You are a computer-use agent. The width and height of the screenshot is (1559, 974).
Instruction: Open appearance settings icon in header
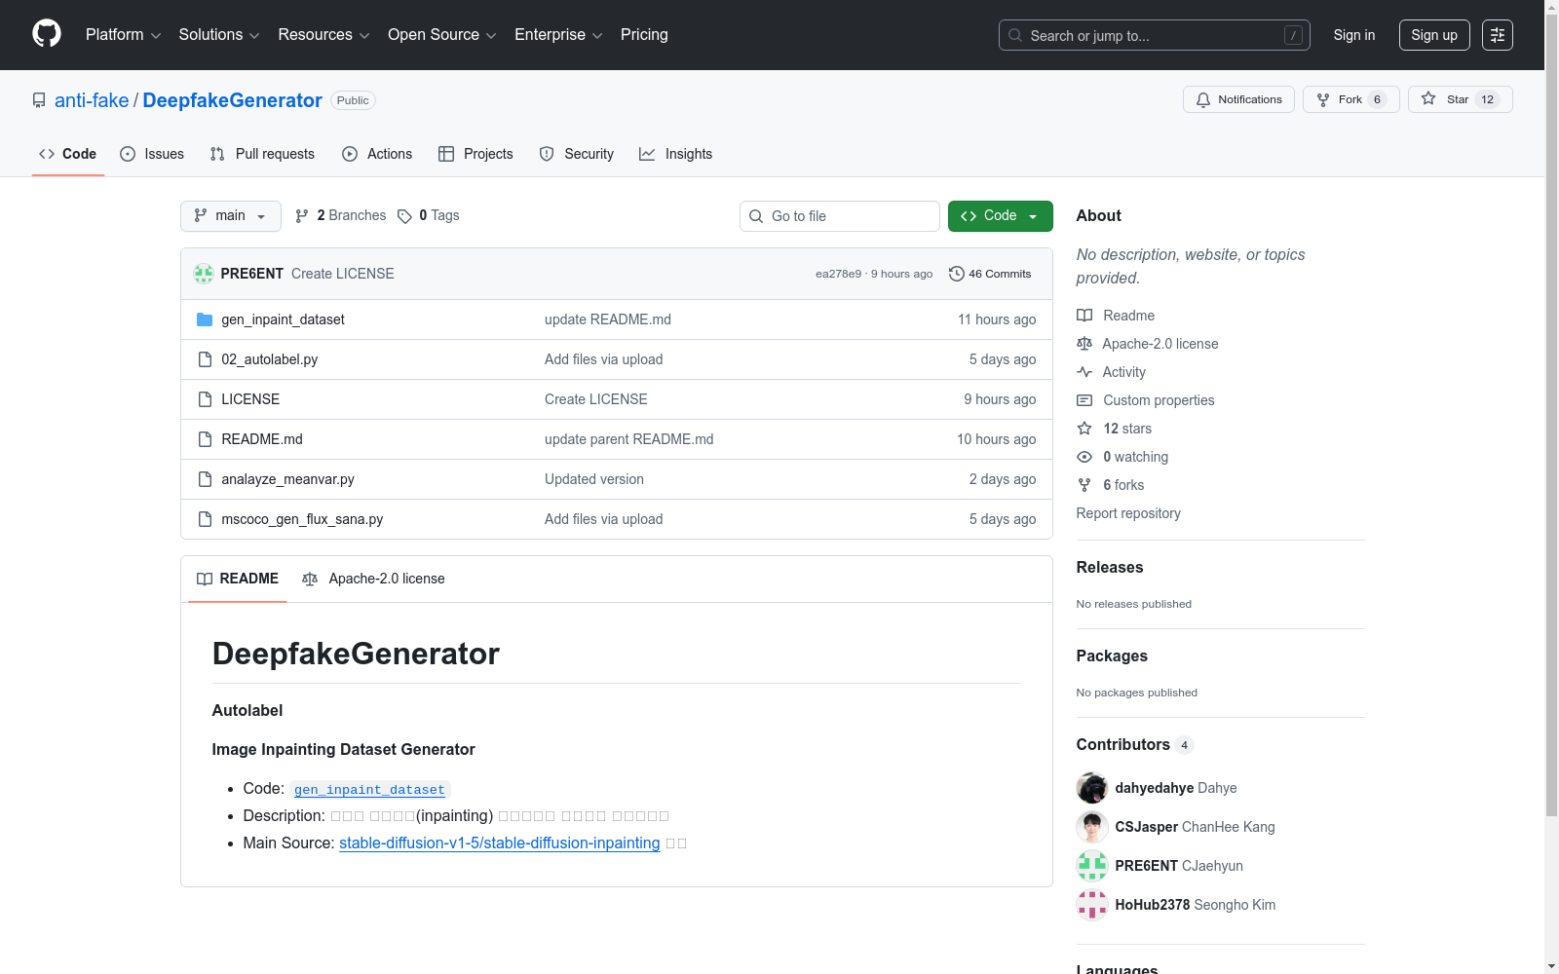coord(1498,35)
